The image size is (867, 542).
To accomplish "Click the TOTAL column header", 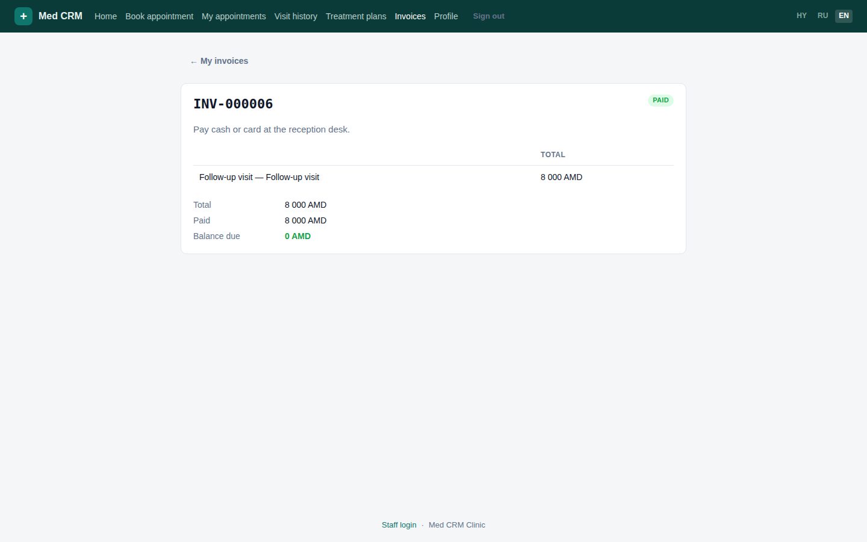I will point(553,155).
